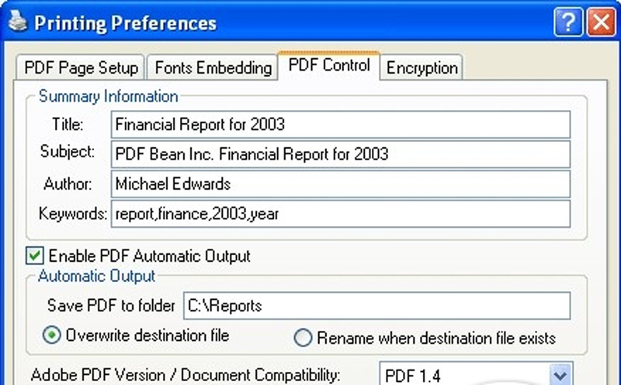Select Overwrite destination file radio button
The height and width of the screenshot is (385, 621).
(x=51, y=335)
